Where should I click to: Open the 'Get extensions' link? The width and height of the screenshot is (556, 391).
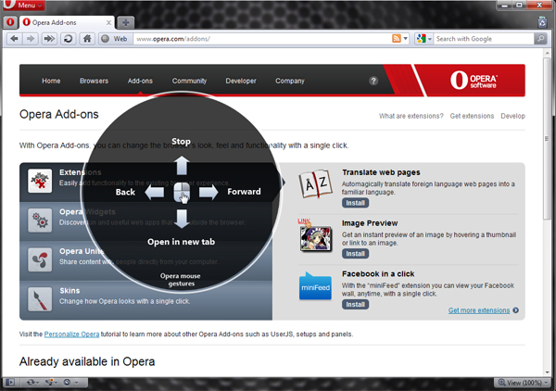pos(472,116)
